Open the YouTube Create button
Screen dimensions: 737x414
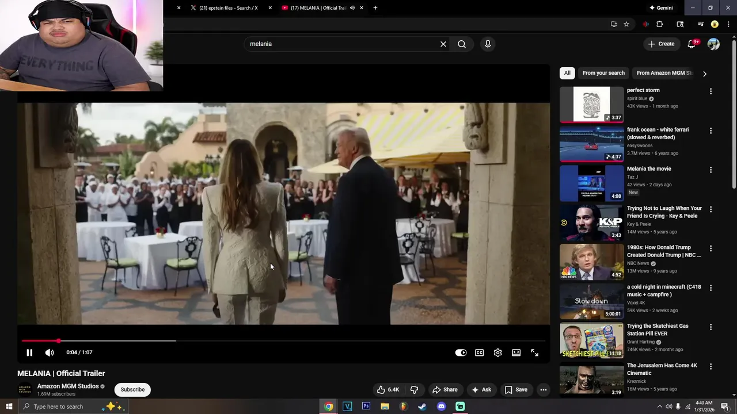click(661, 44)
